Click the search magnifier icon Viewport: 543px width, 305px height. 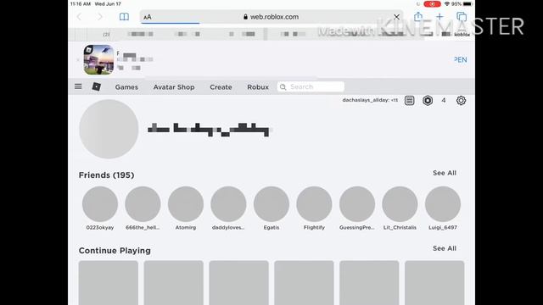(283, 86)
